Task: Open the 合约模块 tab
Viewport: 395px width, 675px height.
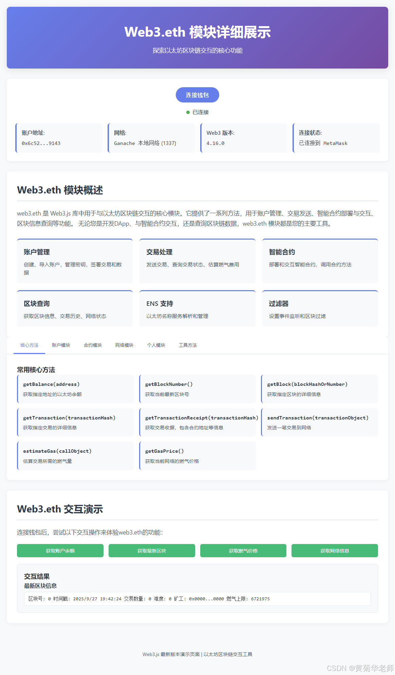Action: coord(93,345)
